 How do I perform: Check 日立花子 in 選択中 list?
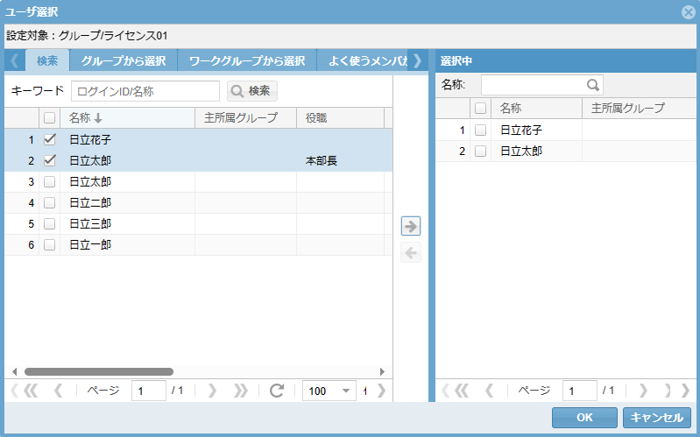(x=480, y=130)
